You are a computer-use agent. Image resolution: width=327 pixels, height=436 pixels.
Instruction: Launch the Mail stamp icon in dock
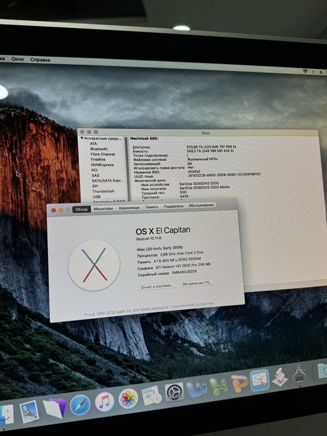29,411
